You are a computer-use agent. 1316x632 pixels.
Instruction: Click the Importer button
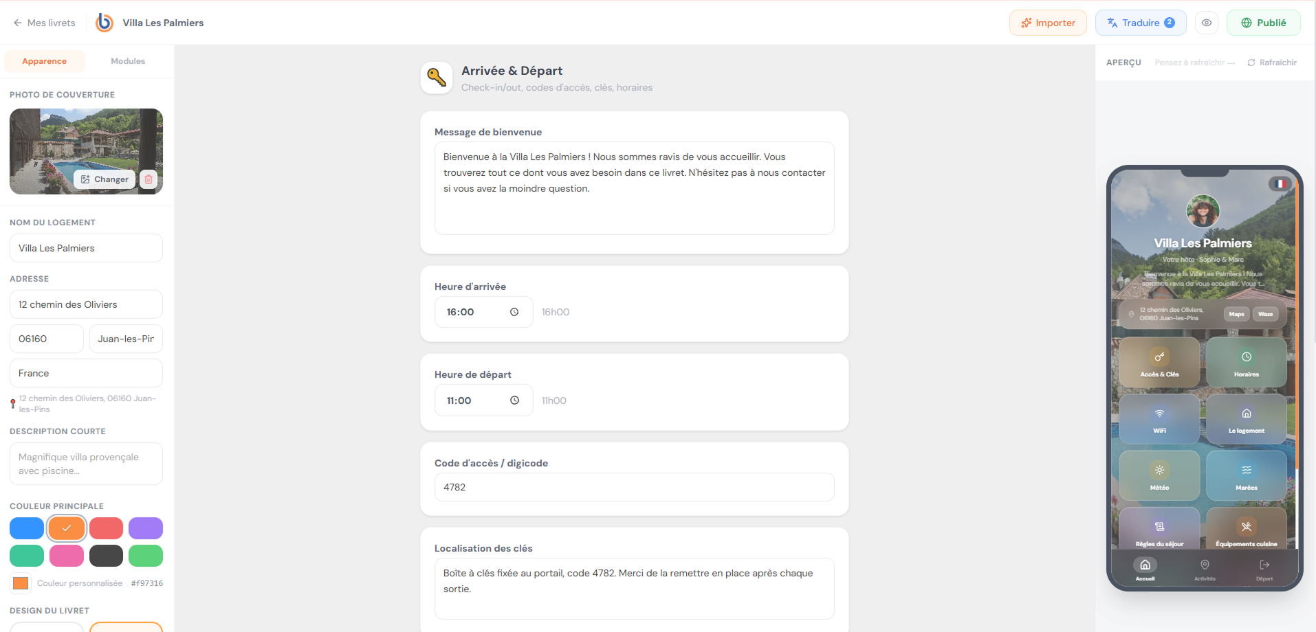pos(1048,23)
